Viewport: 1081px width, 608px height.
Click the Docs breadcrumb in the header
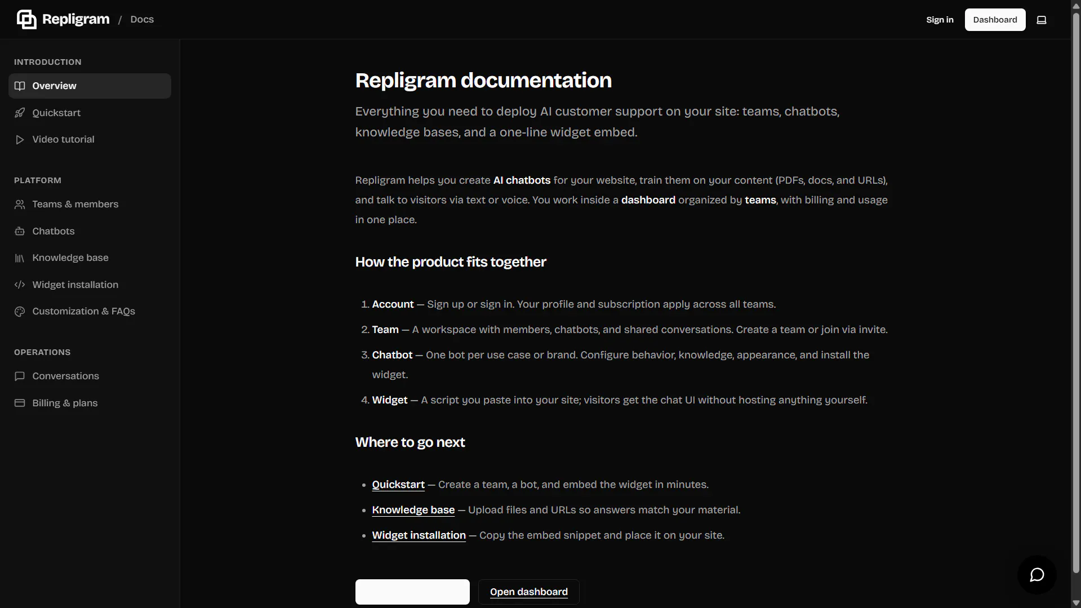click(x=142, y=19)
